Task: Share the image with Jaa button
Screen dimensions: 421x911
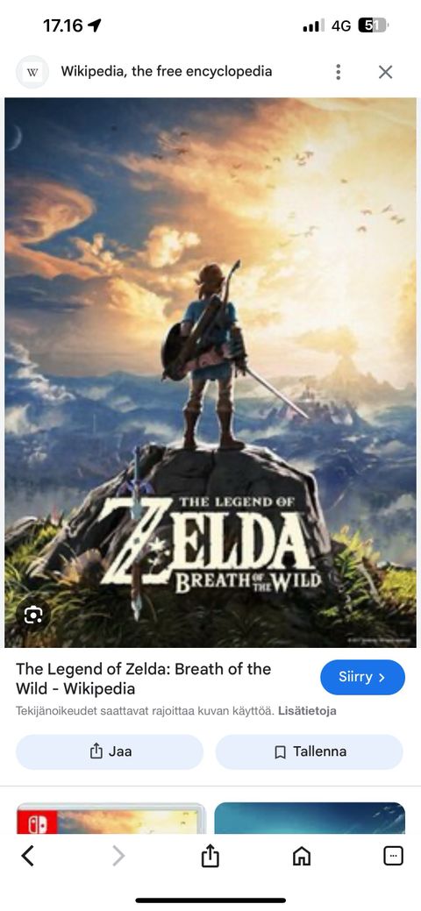Action: click(110, 751)
